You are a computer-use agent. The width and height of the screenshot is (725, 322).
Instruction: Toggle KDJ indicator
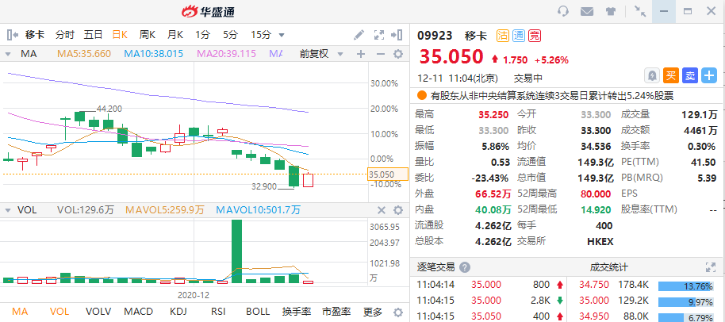pos(179,312)
